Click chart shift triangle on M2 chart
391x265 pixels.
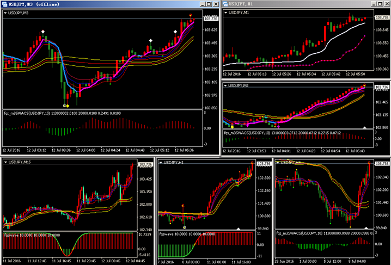(x=365, y=127)
